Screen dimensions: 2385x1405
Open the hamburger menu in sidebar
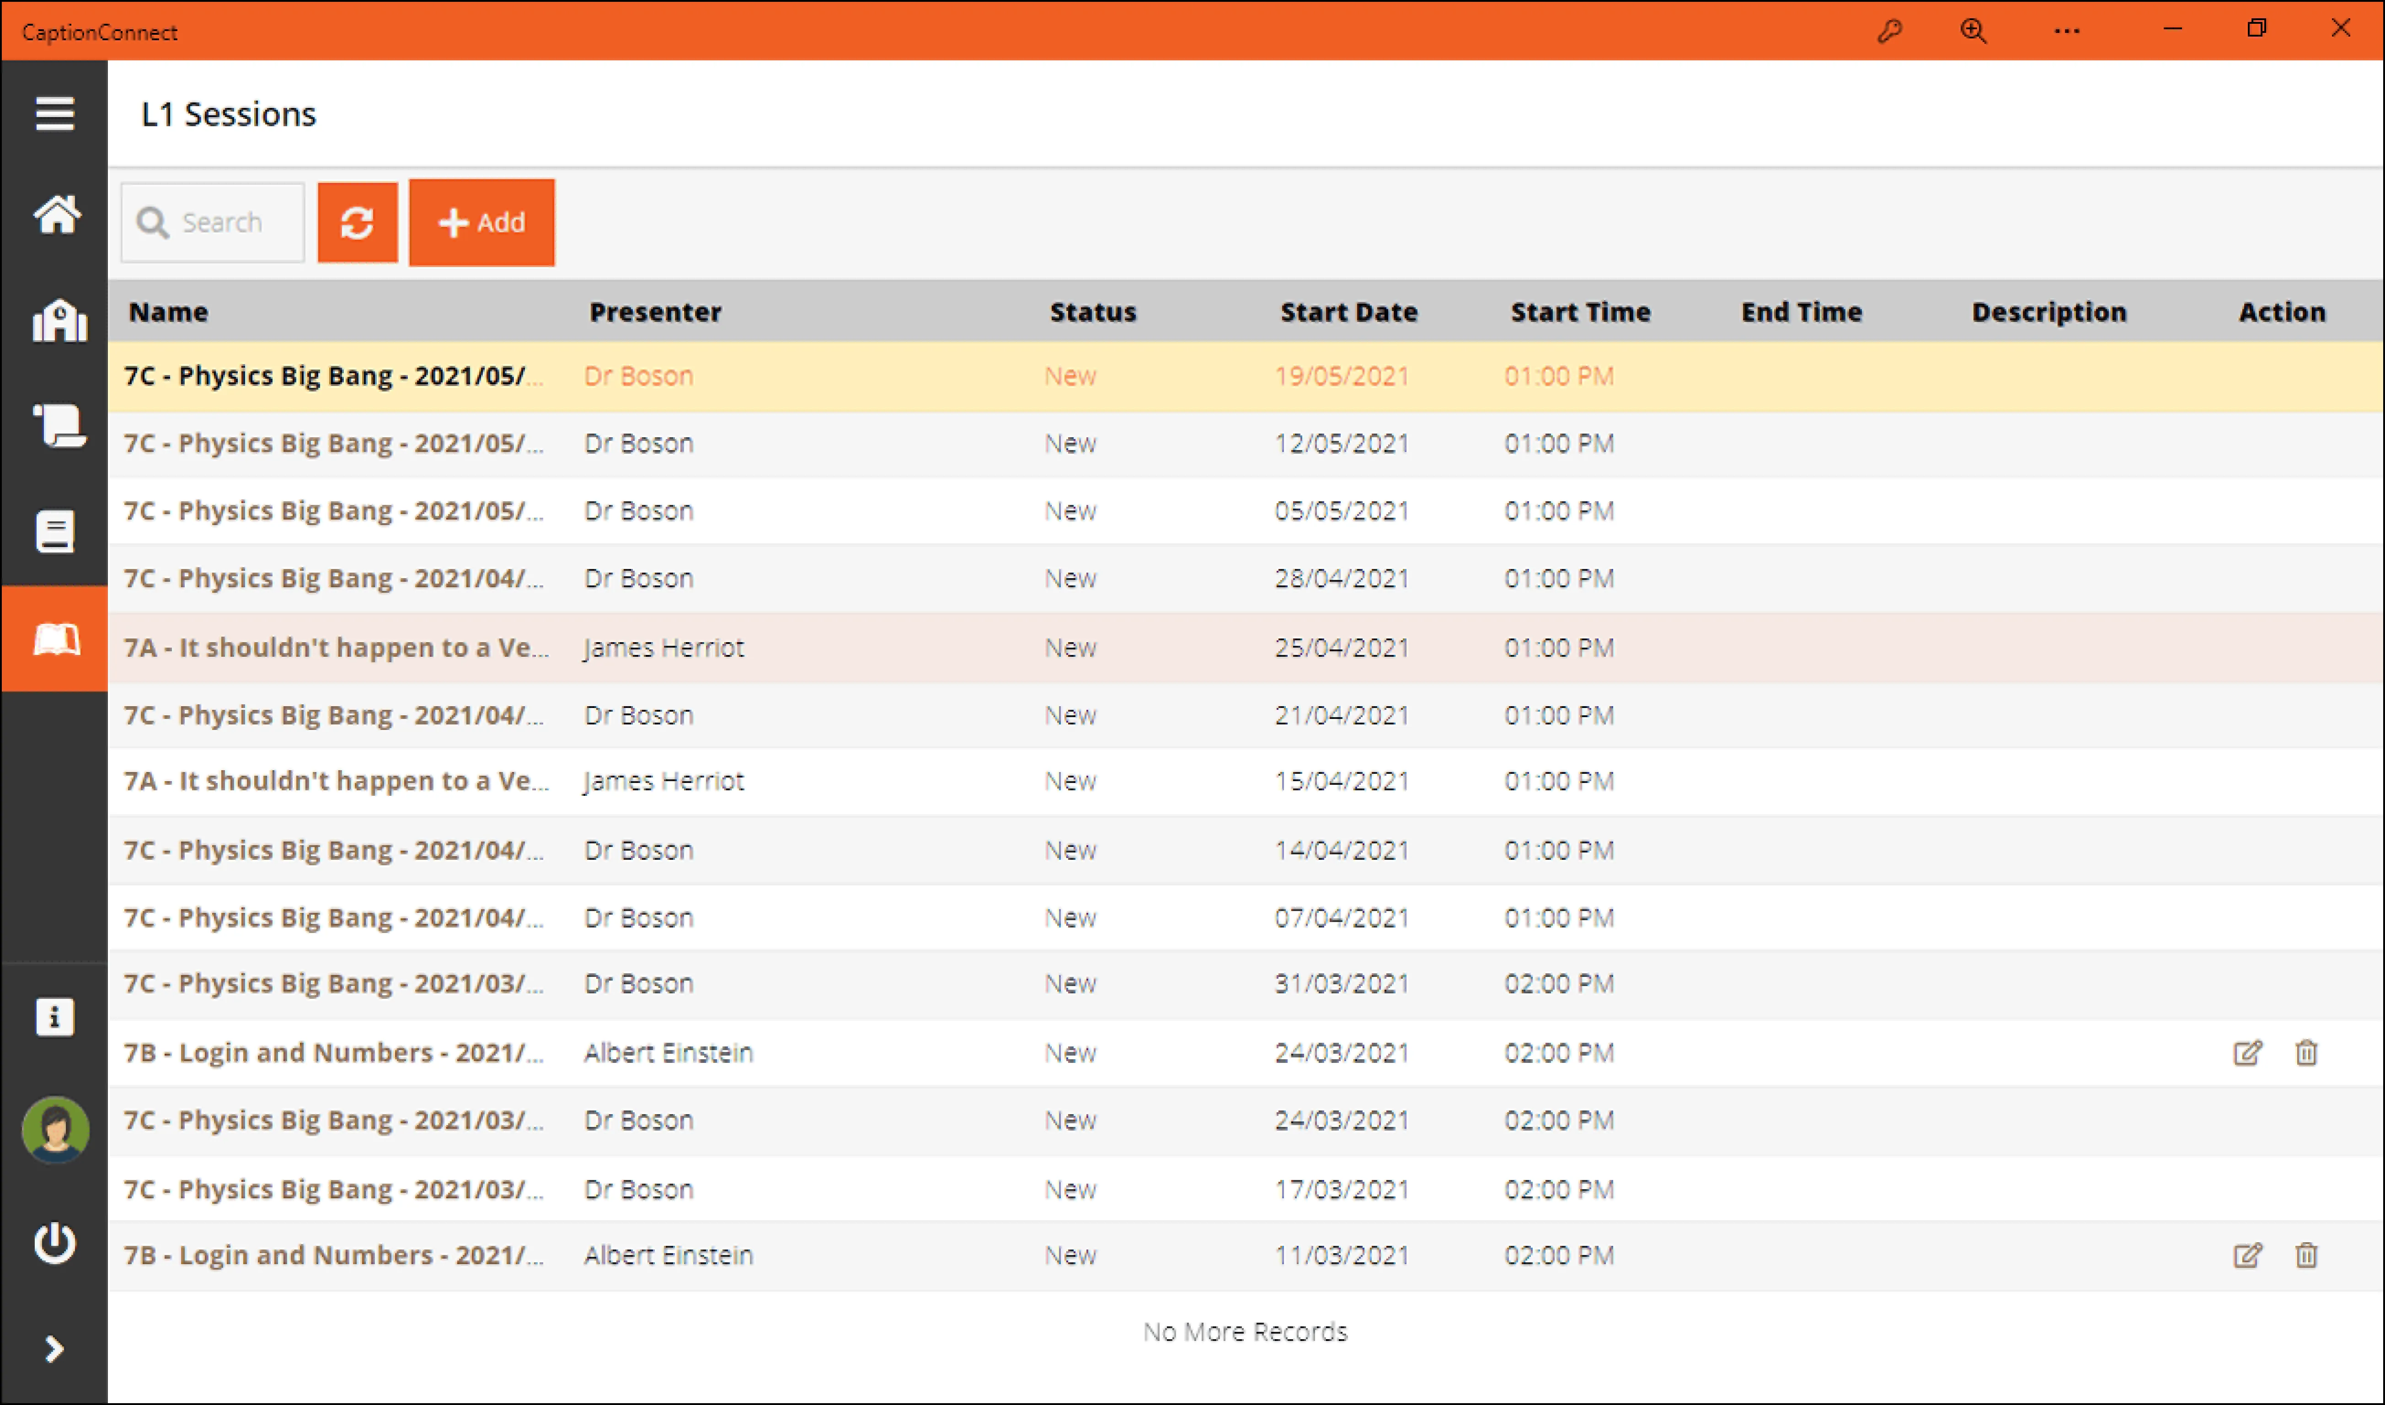55,113
